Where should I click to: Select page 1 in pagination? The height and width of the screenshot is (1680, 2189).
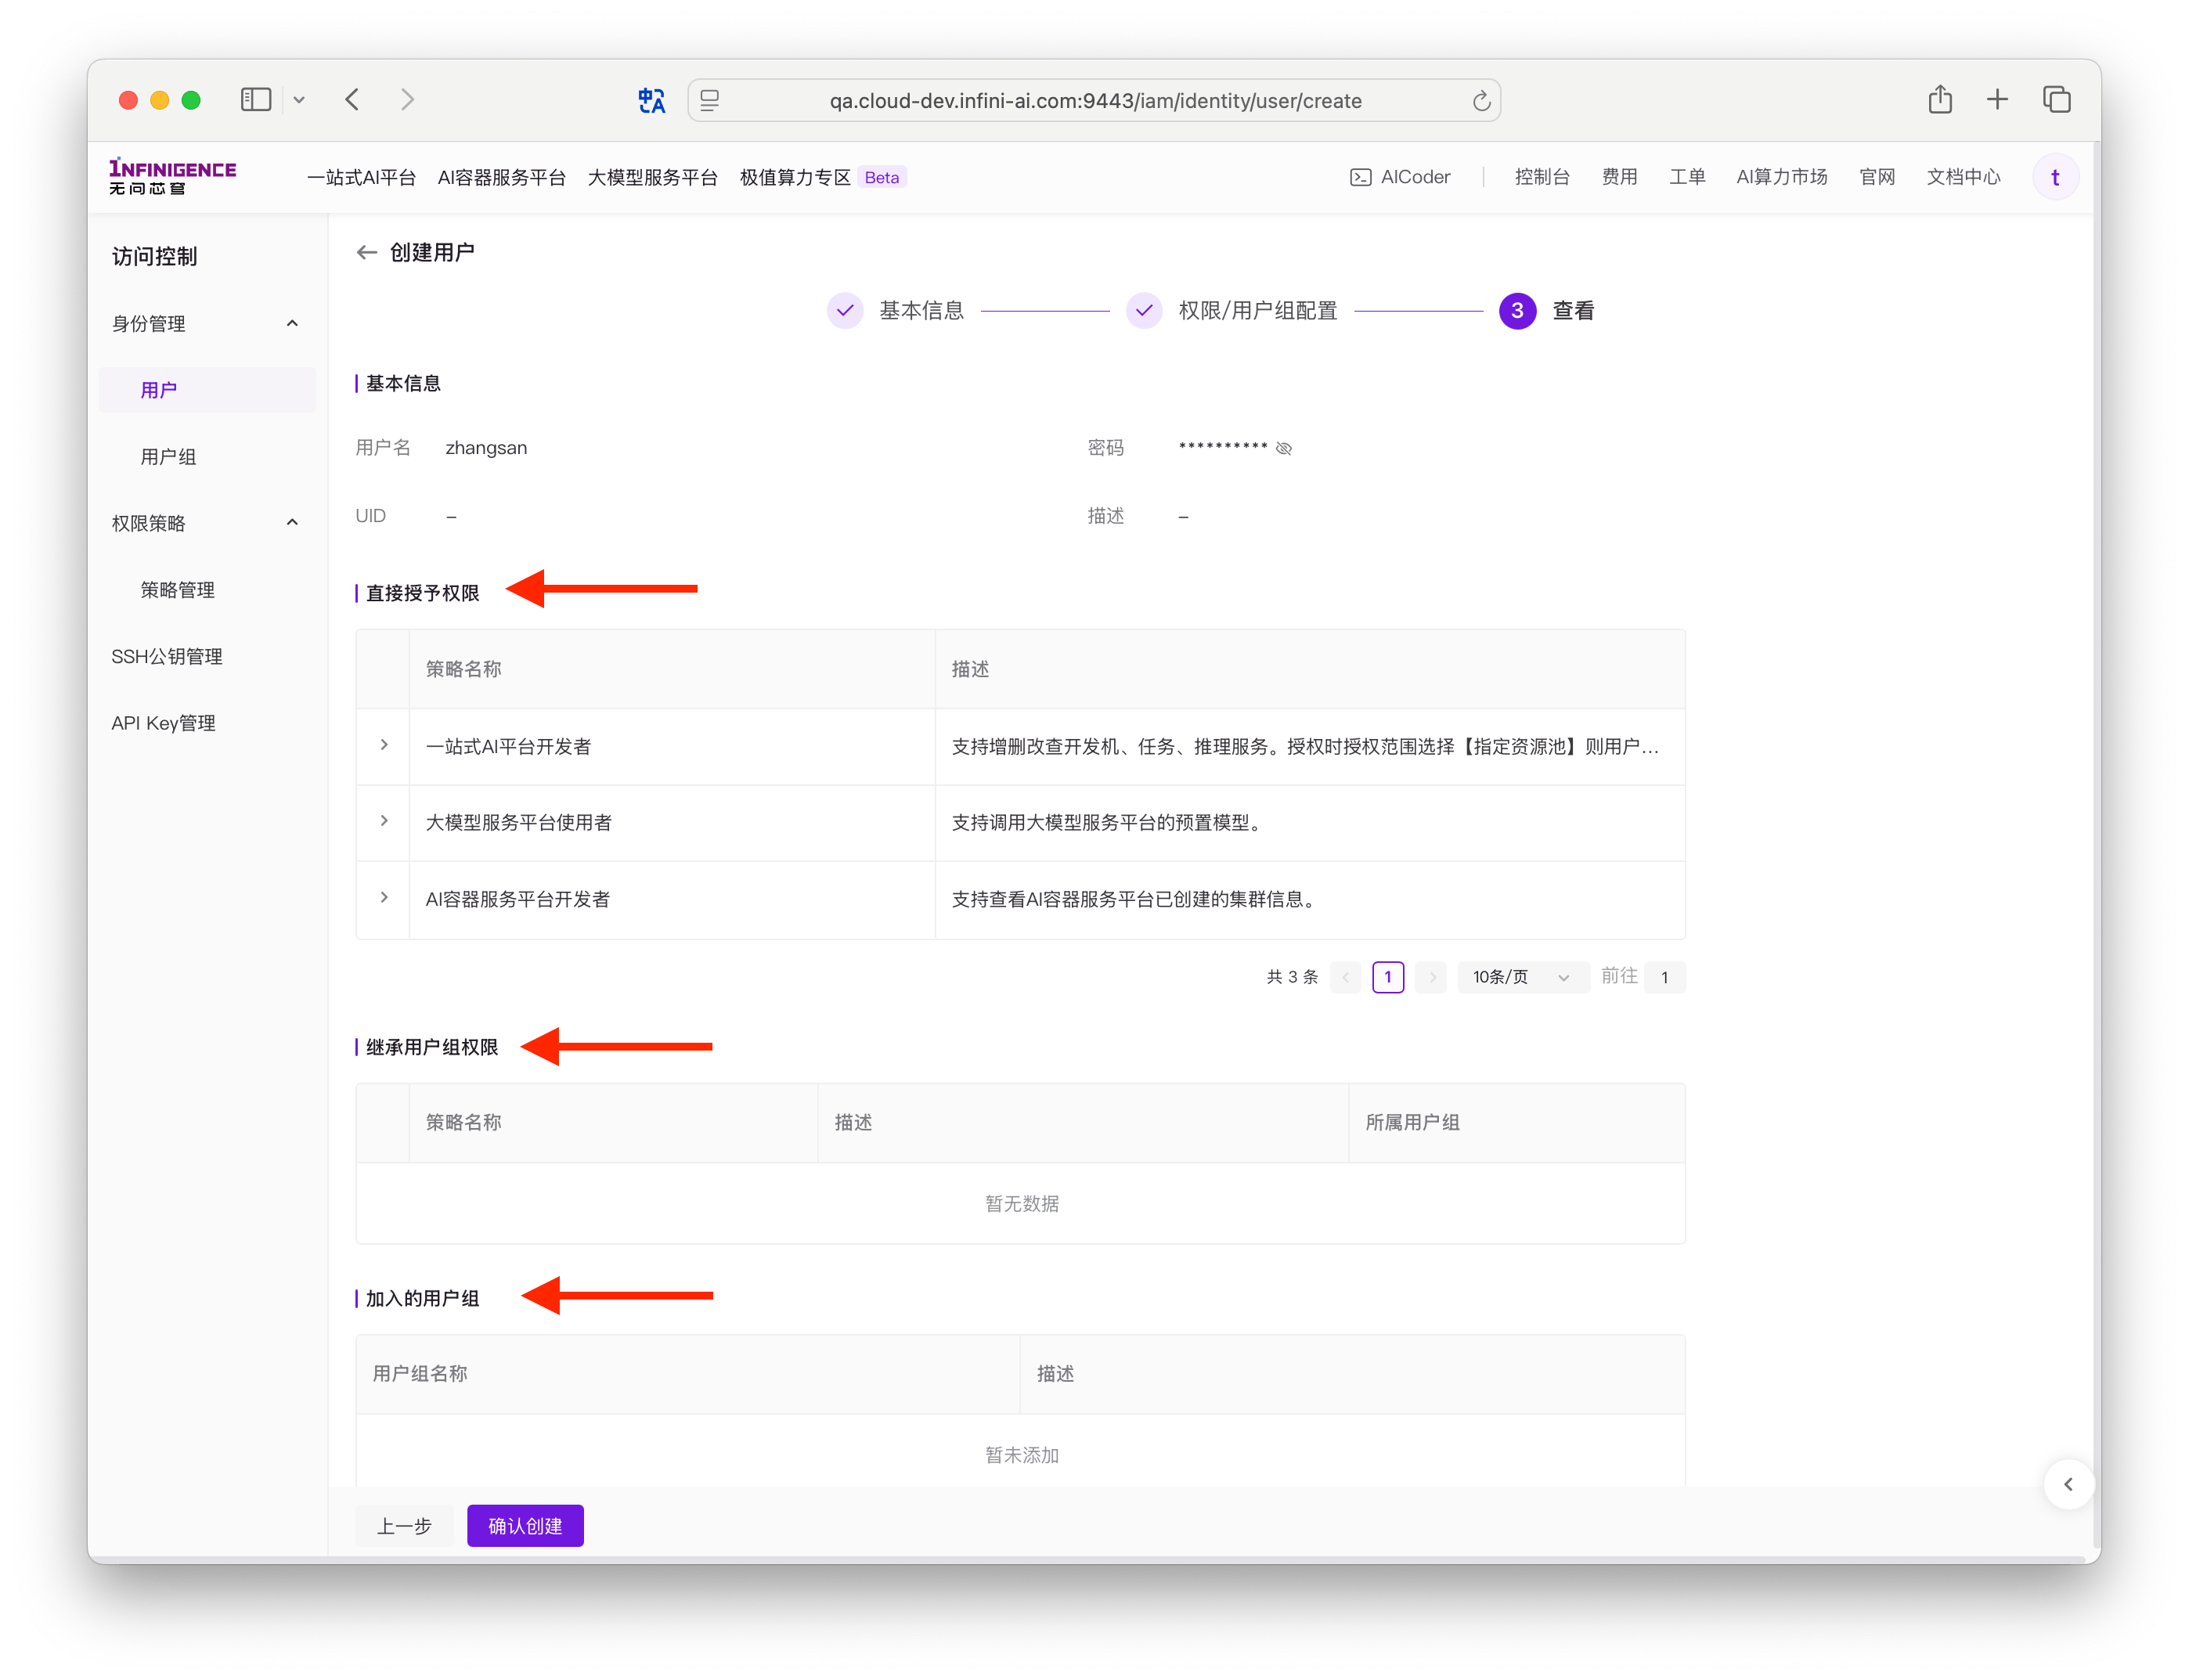pyautogui.click(x=1388, y=977)
